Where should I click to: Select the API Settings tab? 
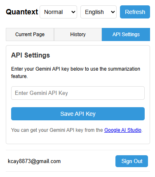coord(126,34)
